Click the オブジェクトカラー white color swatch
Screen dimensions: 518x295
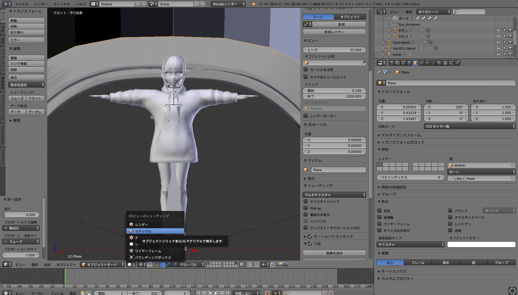(x=481, y=245)
